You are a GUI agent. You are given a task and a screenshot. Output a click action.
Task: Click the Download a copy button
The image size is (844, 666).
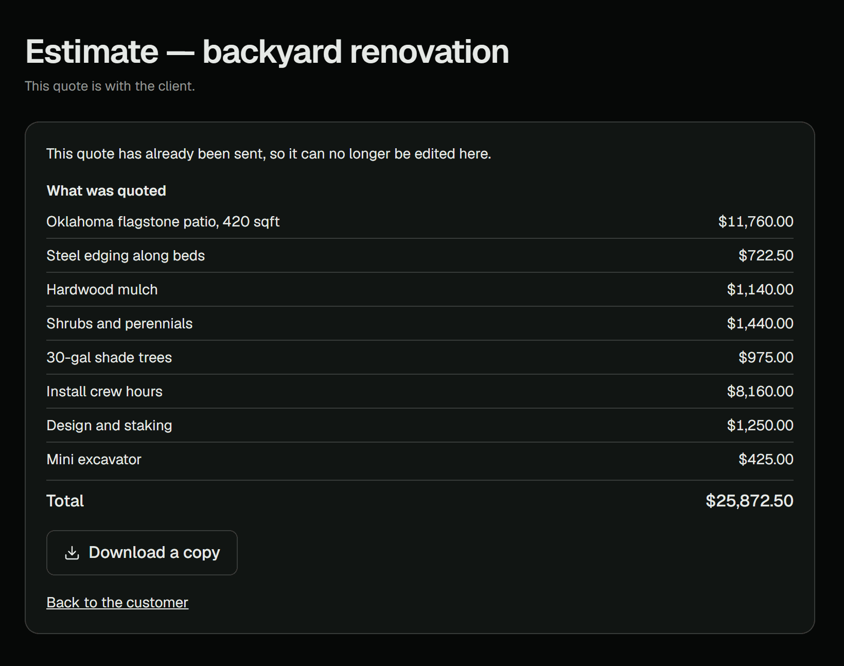pyautogui.click(x=142, y=553)
